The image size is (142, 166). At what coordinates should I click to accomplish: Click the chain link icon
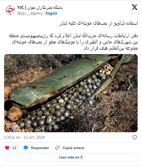(x=57, y=148)
